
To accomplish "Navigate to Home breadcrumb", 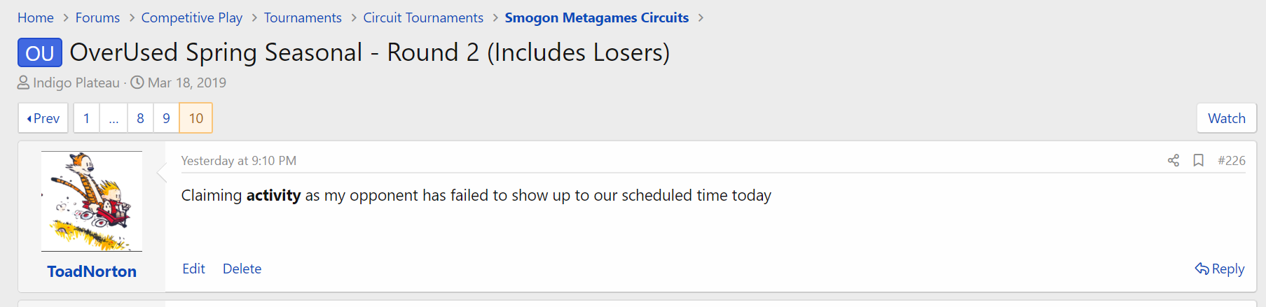I will 36,18.
